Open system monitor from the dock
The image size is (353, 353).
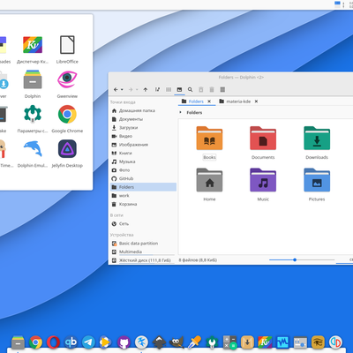click(x=282, y=342)
